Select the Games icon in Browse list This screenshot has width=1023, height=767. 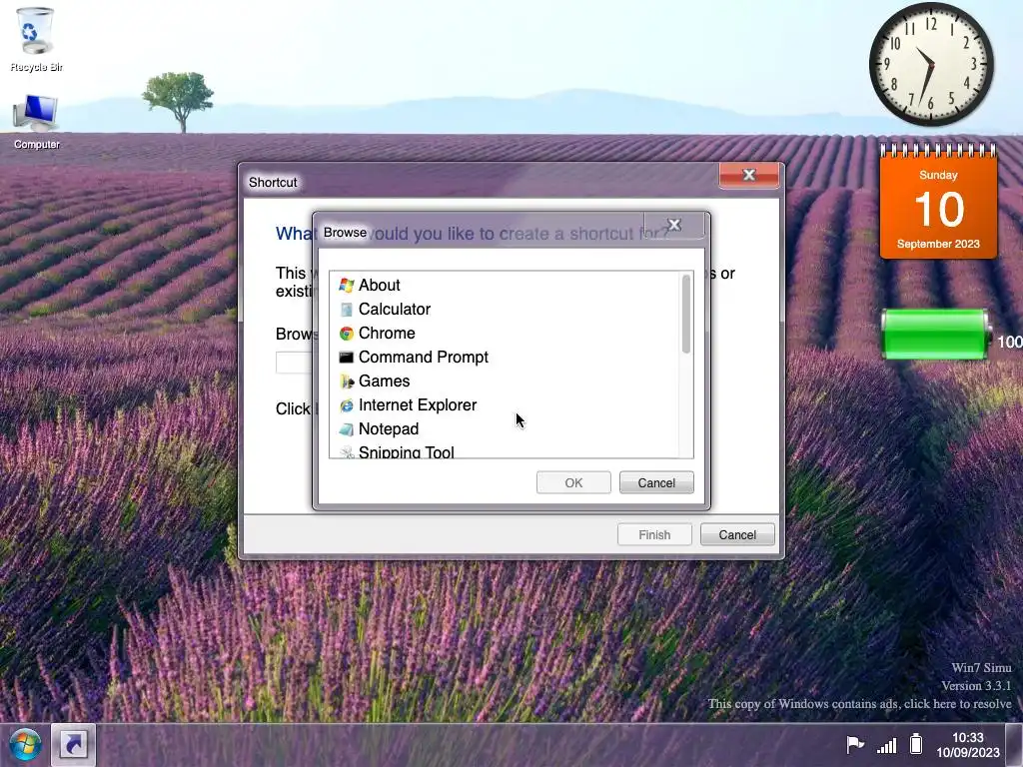pyautogui.click(x=347, y=382)
